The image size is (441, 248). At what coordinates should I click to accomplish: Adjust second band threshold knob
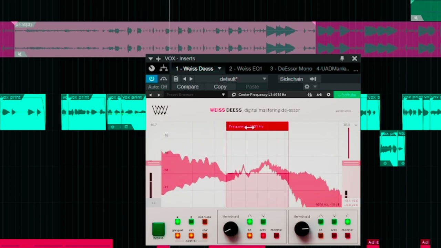click(302, 229)
